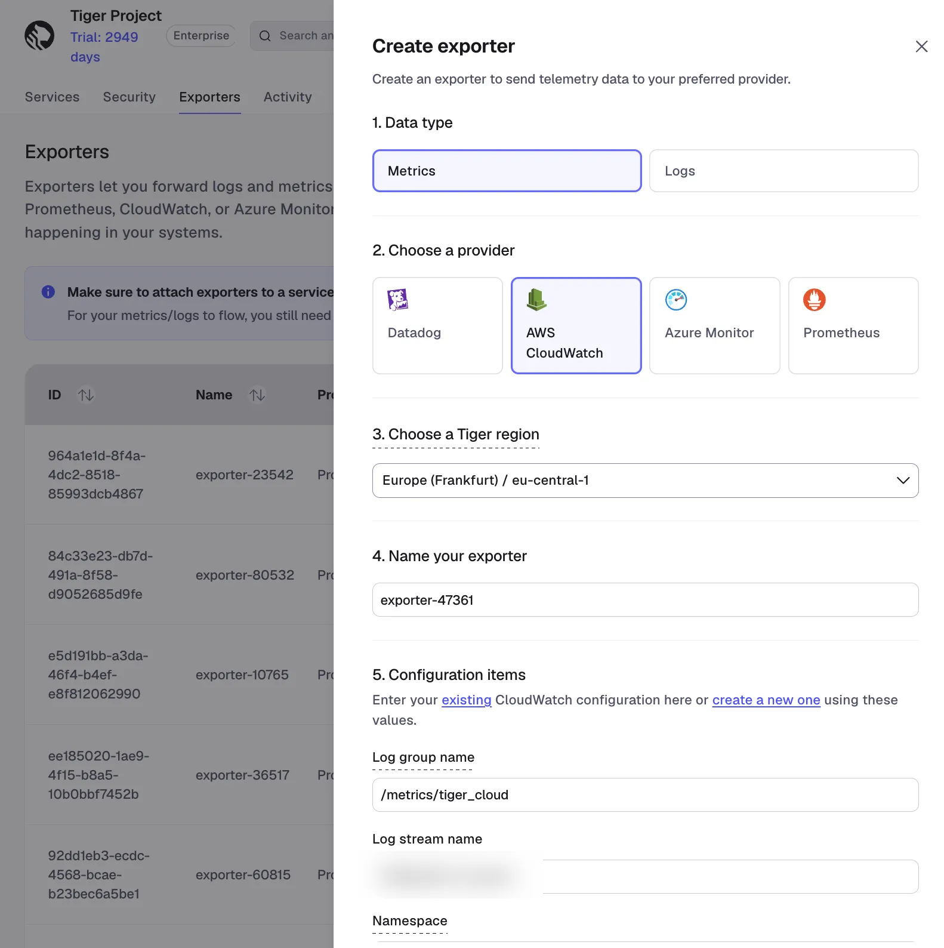Click the Choose a Tiger region heading

coord(456,435)
